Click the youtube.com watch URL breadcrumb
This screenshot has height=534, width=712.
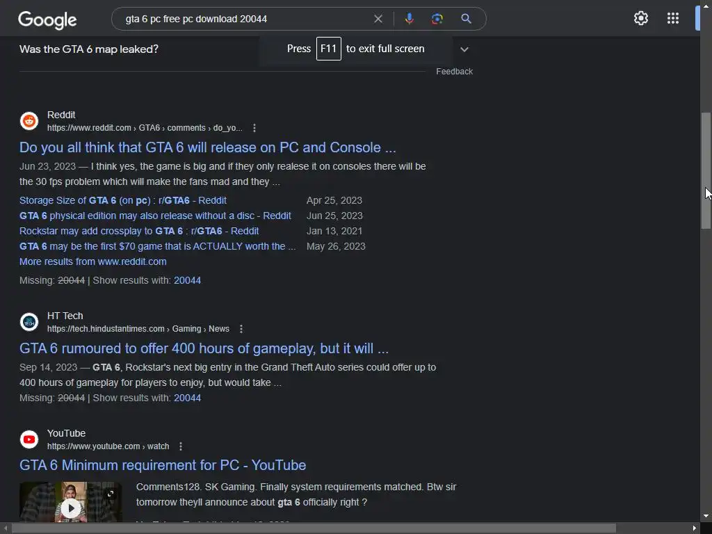[108, 446]
